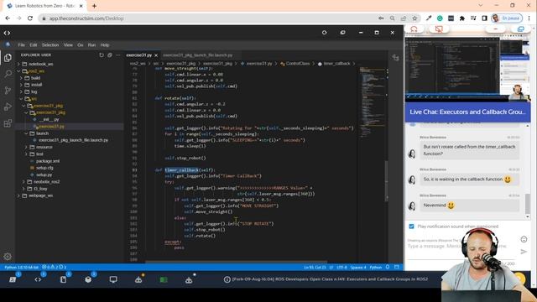Viewport: 537px width, 302px height.
Task: Click the Spaces: 4 indentation setting
Action: [358, 267]
